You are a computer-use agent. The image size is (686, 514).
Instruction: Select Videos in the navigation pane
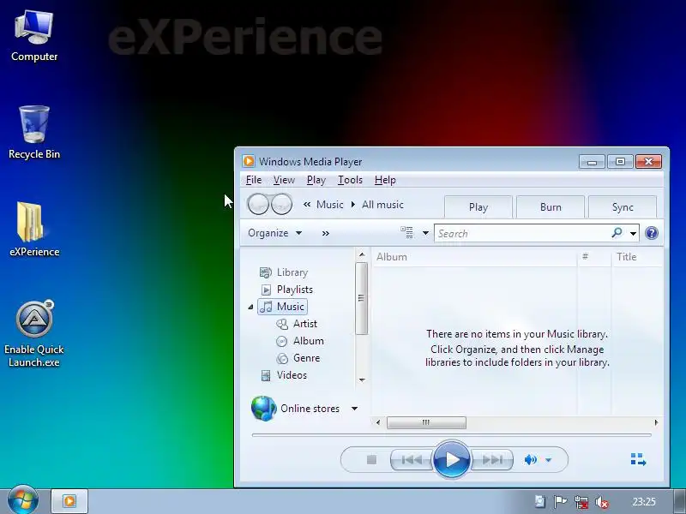(x=284, y=375)
